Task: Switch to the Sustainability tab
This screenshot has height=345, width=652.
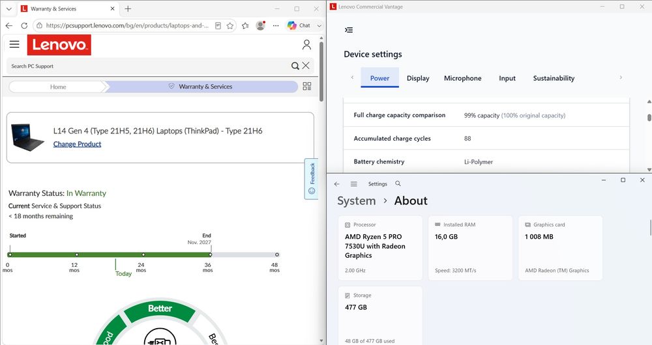Action: pyautogui.click(x=554, y=78)
